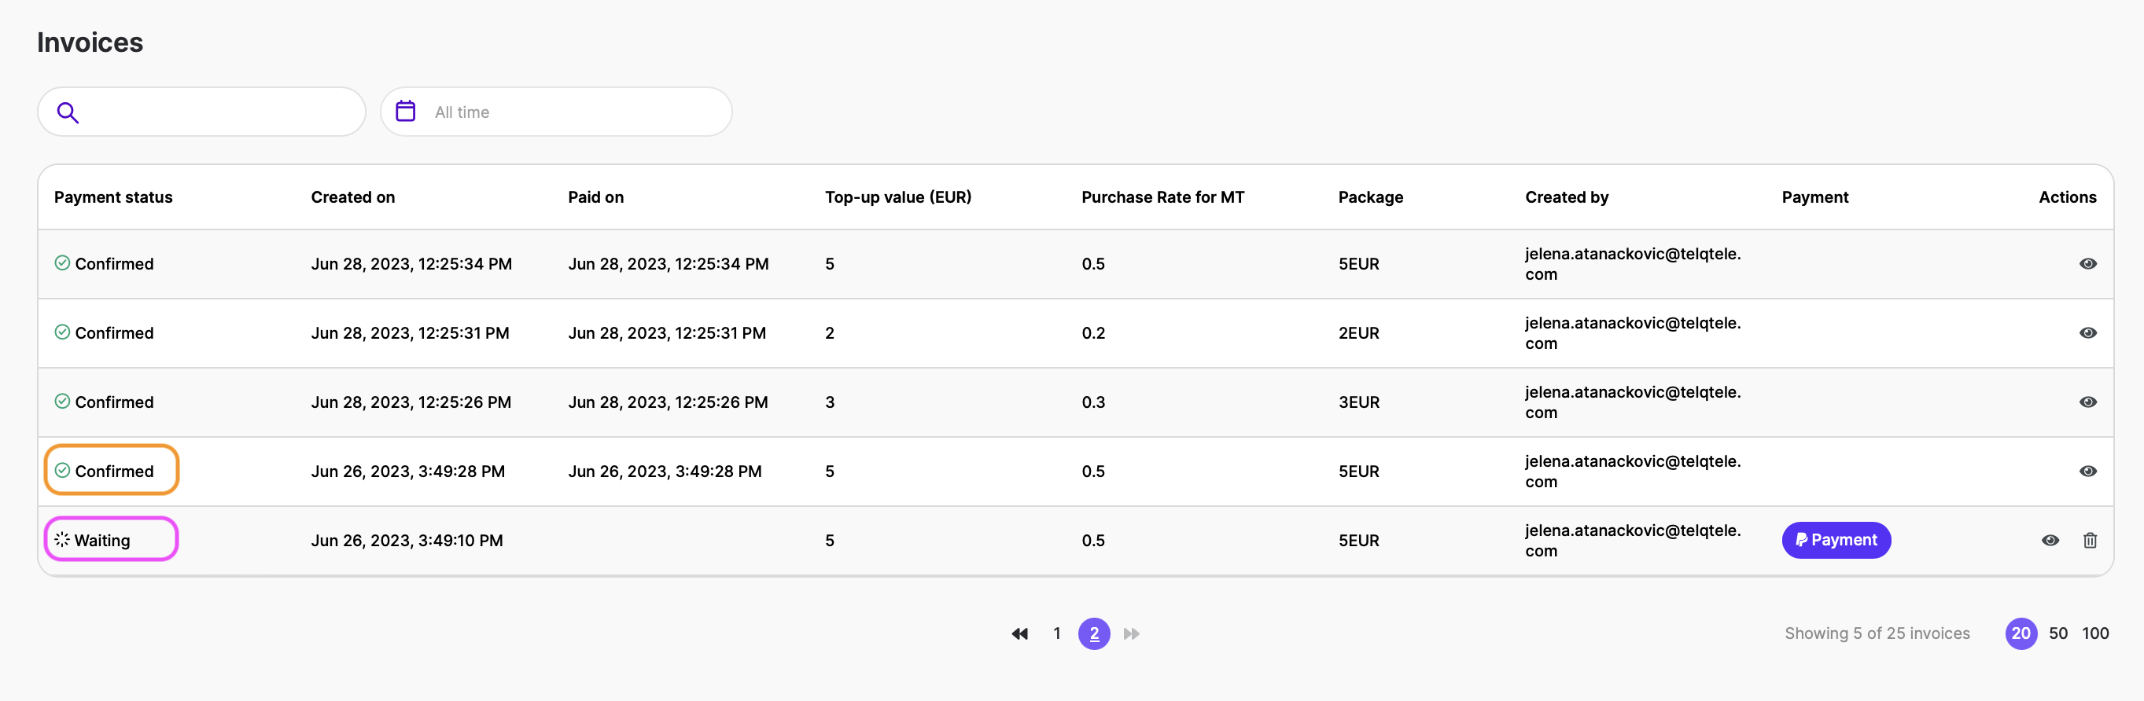2144x701 pixels.
Task: View invoice created Jun 28, 12:25:34 PM
Action: 2087,263
